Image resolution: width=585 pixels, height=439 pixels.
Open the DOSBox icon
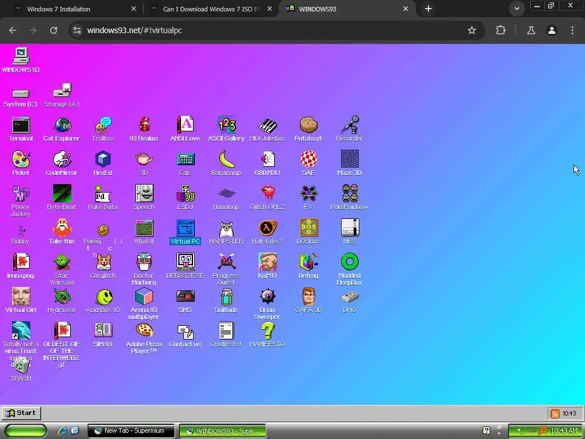coord(308,232)
